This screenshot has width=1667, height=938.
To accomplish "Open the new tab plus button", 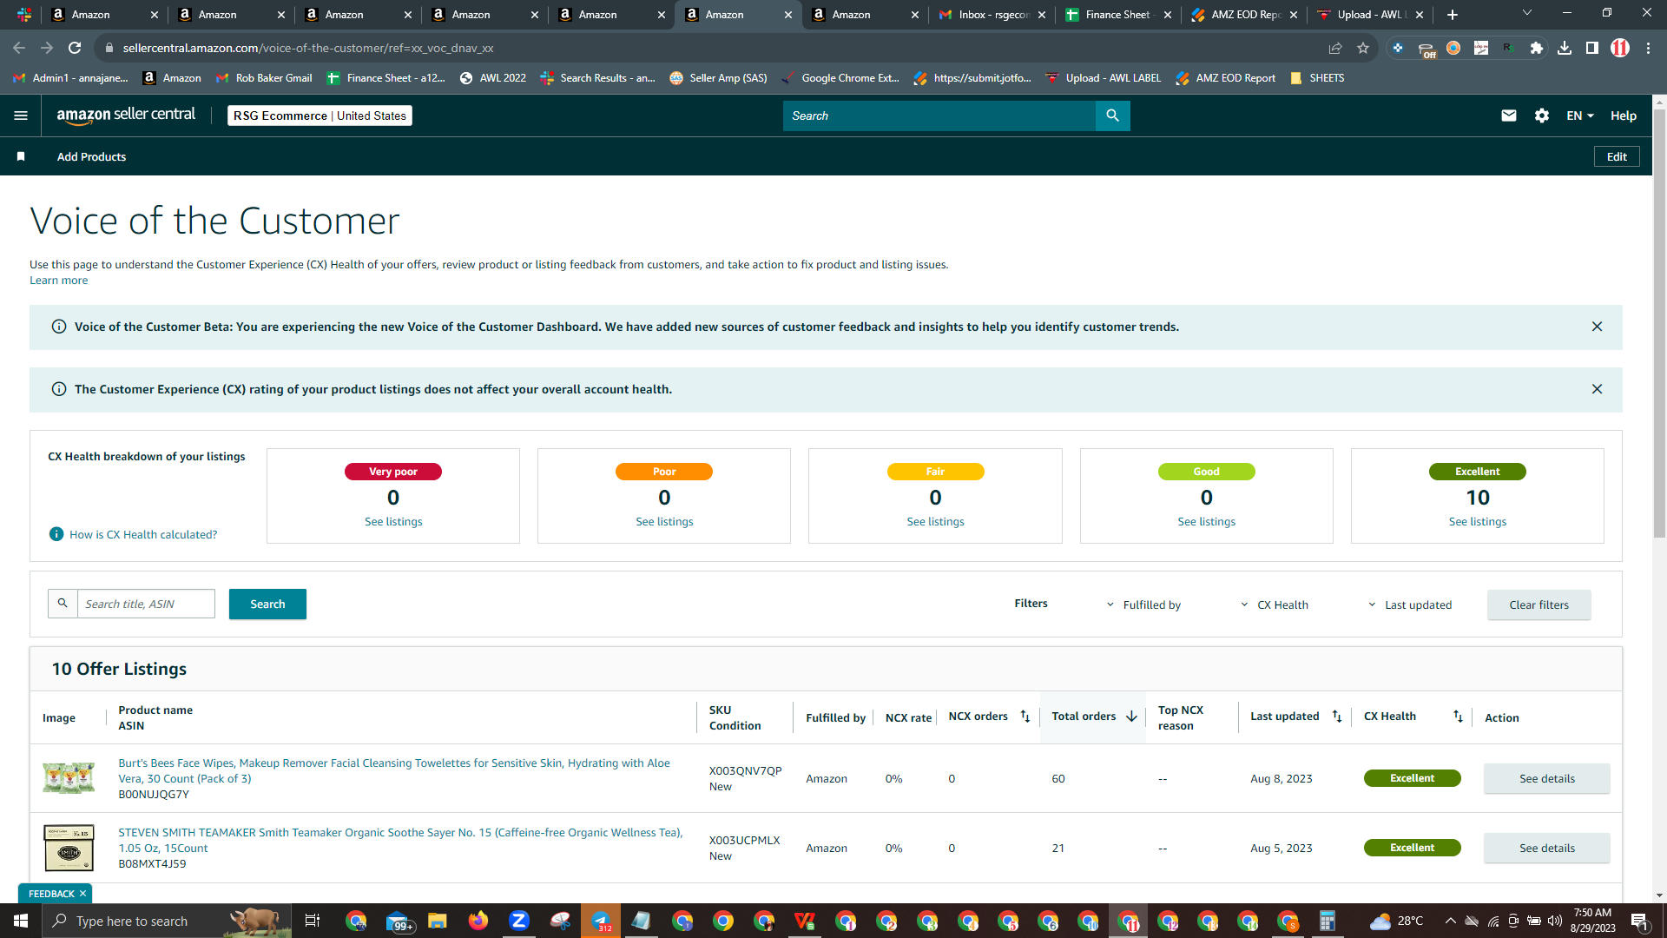I will point(1453,15).
